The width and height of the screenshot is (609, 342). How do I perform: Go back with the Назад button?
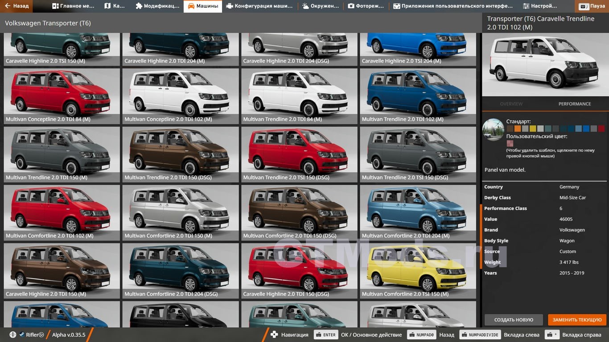(17, 6)
